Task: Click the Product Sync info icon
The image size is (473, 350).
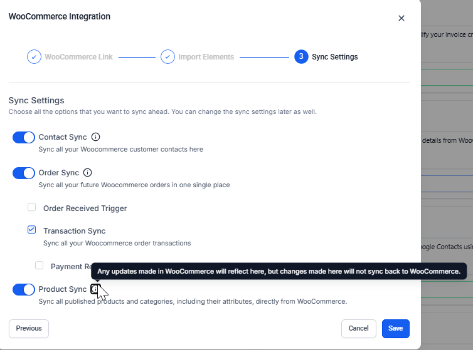Action: click(x=95, y=289)
